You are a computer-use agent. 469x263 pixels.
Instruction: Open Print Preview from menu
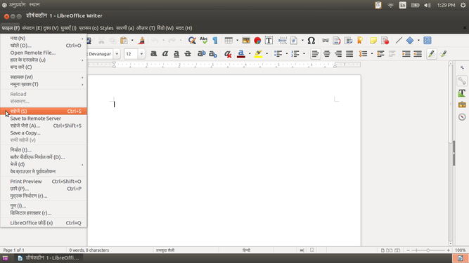44,182
